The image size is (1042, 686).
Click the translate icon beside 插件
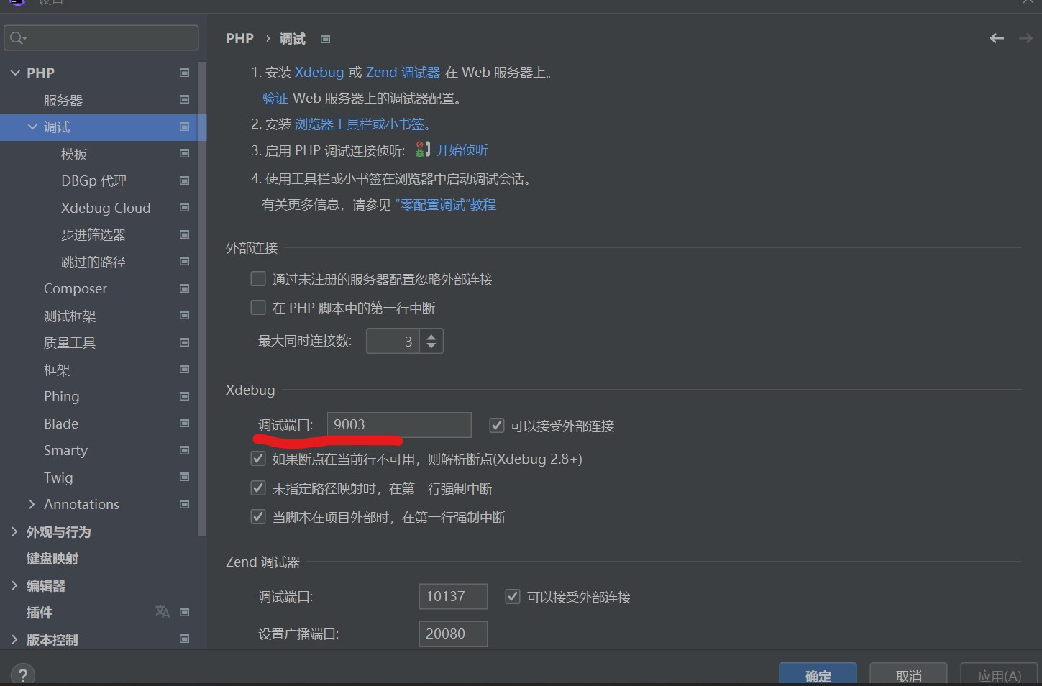click(x=163, y=612)
